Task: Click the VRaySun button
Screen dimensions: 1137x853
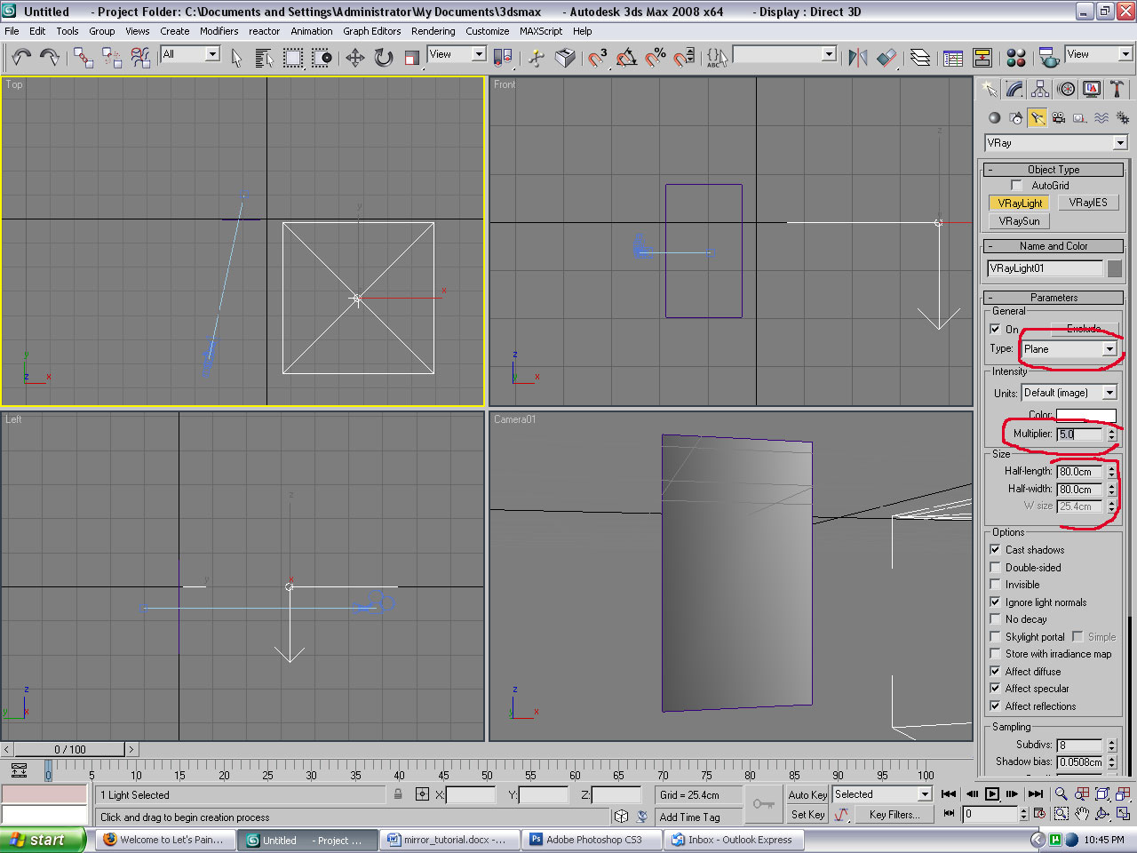Action: pos(1019,221)
